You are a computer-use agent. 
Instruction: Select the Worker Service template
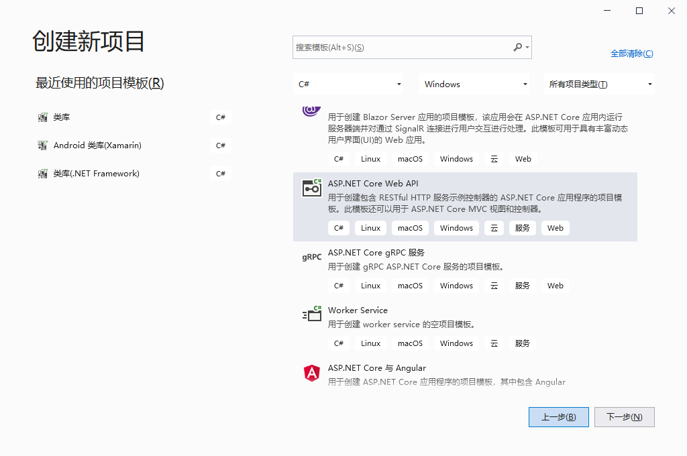point(465,327)
